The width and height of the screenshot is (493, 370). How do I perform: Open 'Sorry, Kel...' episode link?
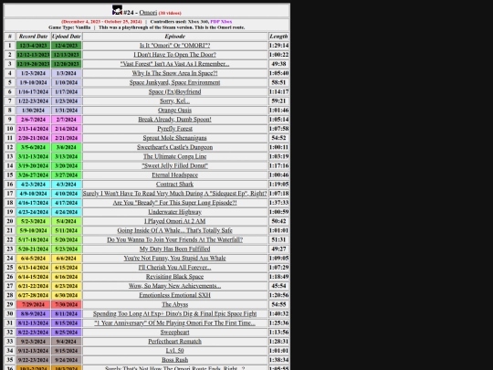click(174, 101)
